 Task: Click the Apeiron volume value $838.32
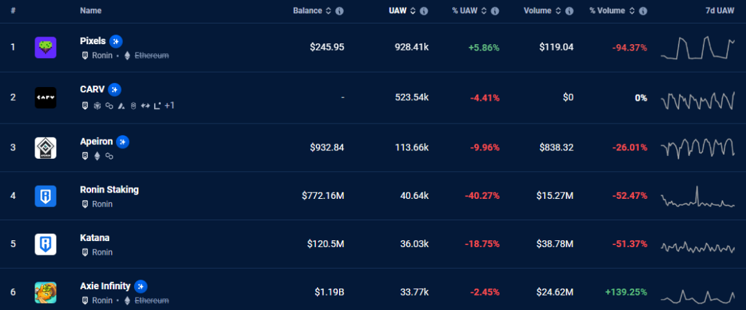tap(557, 147)
